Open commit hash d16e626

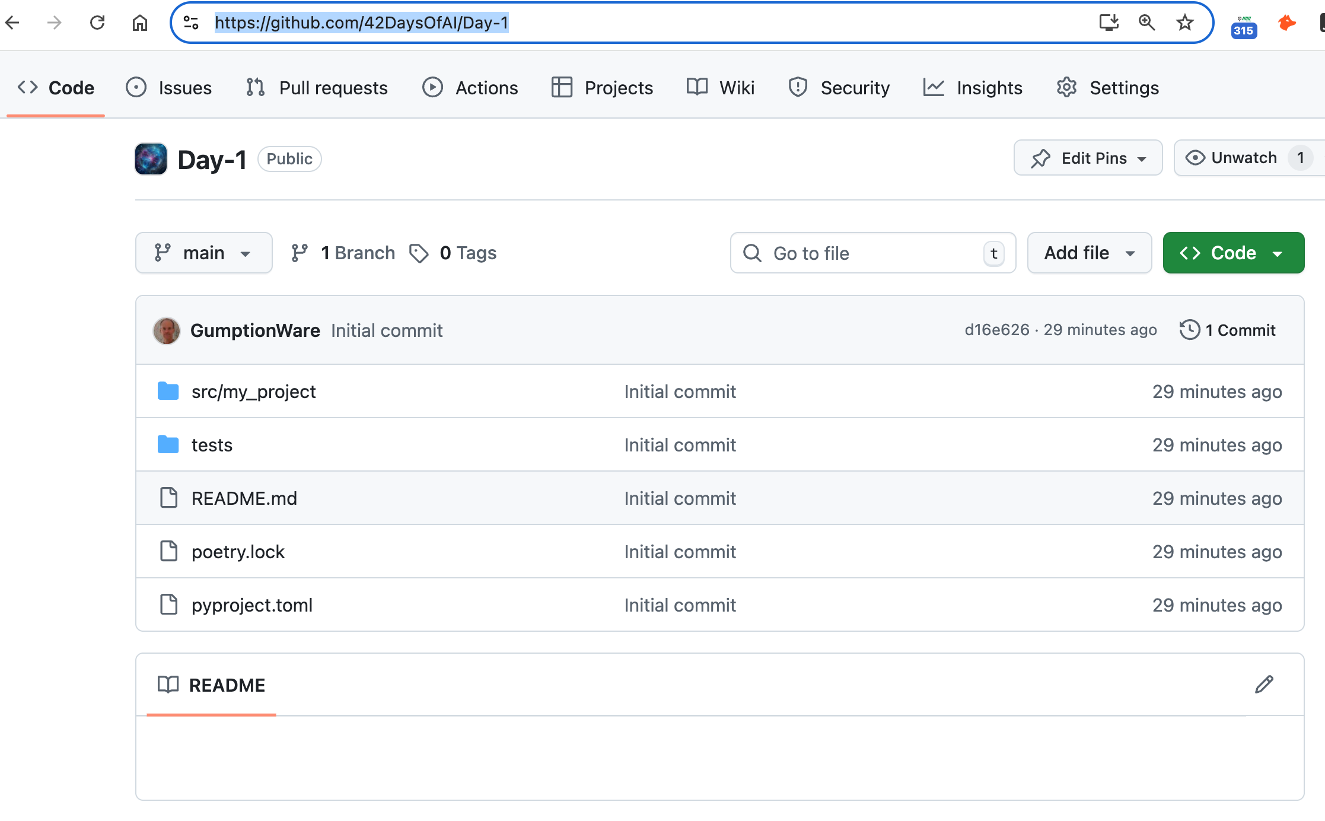click(x=997, y=330)
